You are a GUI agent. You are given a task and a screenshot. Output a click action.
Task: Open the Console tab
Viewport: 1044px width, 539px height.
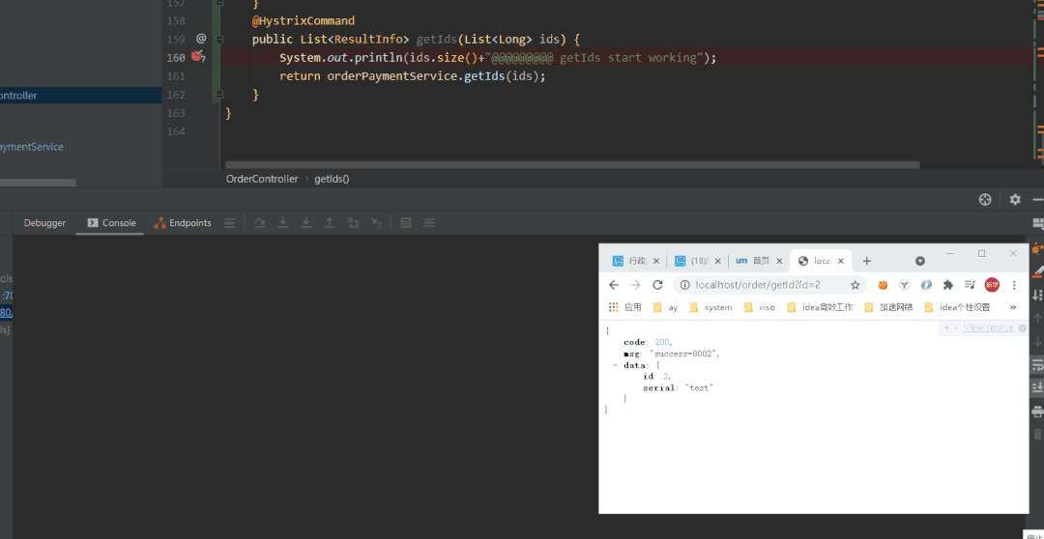coord(111,223)
